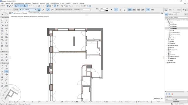
Task: Click the Redo arrow in the toolbar
Action: 4,6
